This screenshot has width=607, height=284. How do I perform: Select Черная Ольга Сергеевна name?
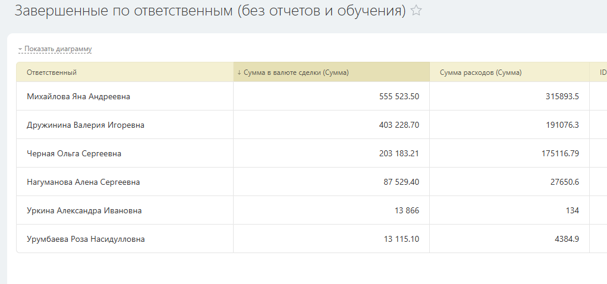(x=74, y=154)
